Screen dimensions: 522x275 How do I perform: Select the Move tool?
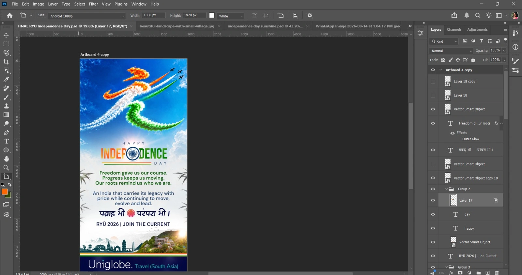(6, 35)
